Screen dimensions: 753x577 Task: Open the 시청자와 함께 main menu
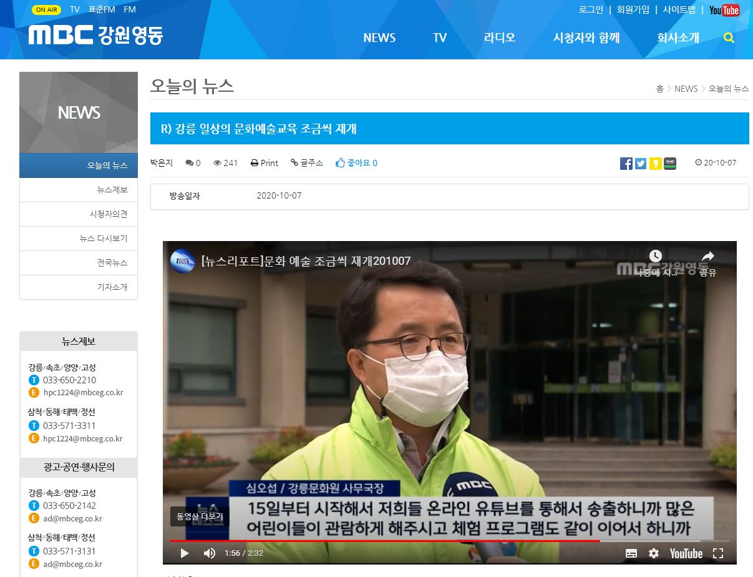click(x=586, y=37)
